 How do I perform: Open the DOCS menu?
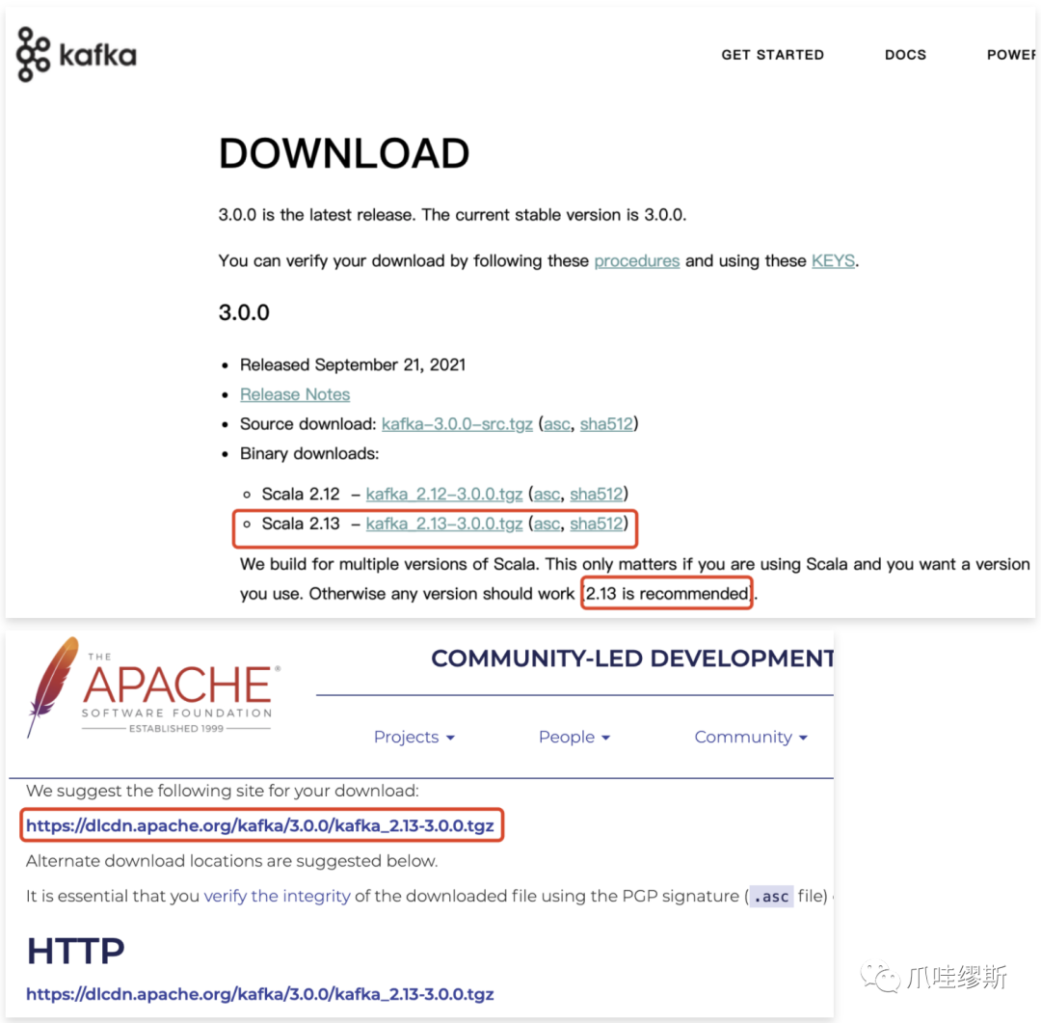click(x=905, y=54)
